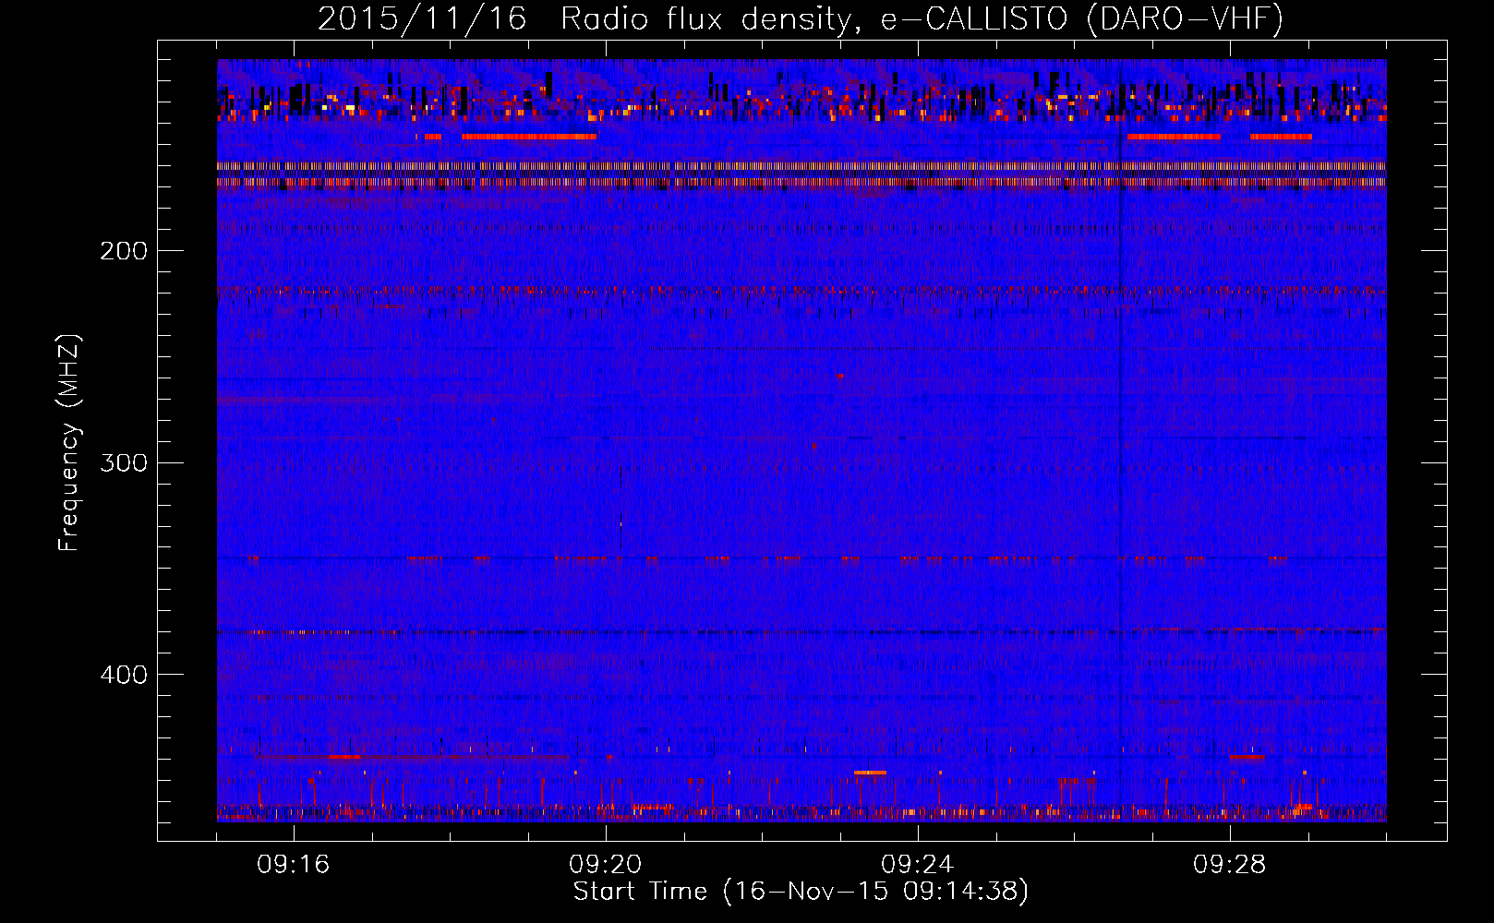Click the 09:24 time tick label

(918, 865)
